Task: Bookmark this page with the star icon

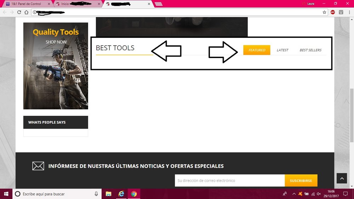Action: point(324,12)
